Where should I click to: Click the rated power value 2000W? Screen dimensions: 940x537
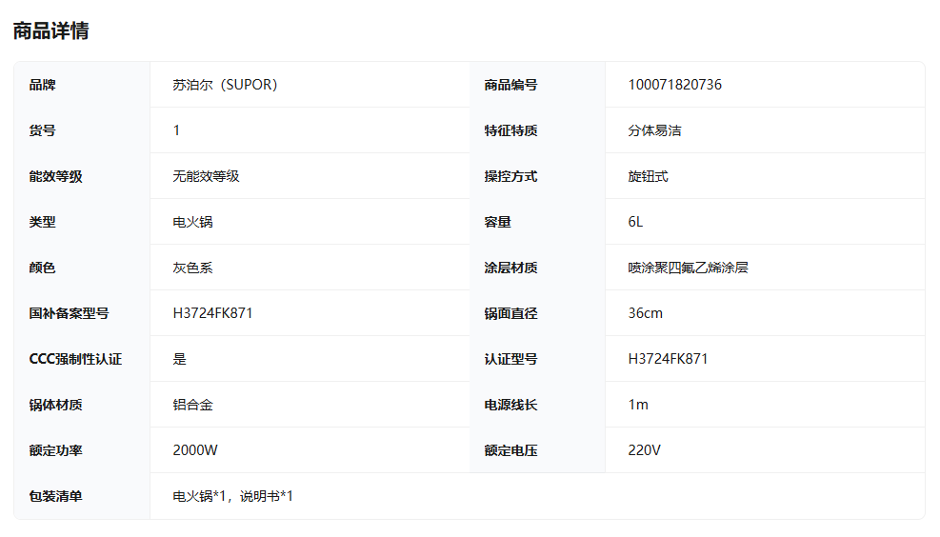click(195, 450)
